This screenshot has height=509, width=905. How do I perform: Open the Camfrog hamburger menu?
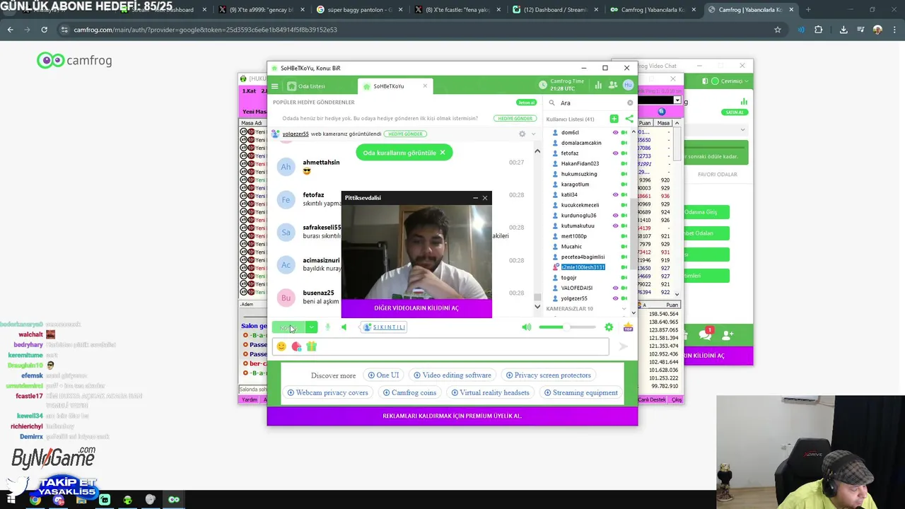[x=275, y=86]
